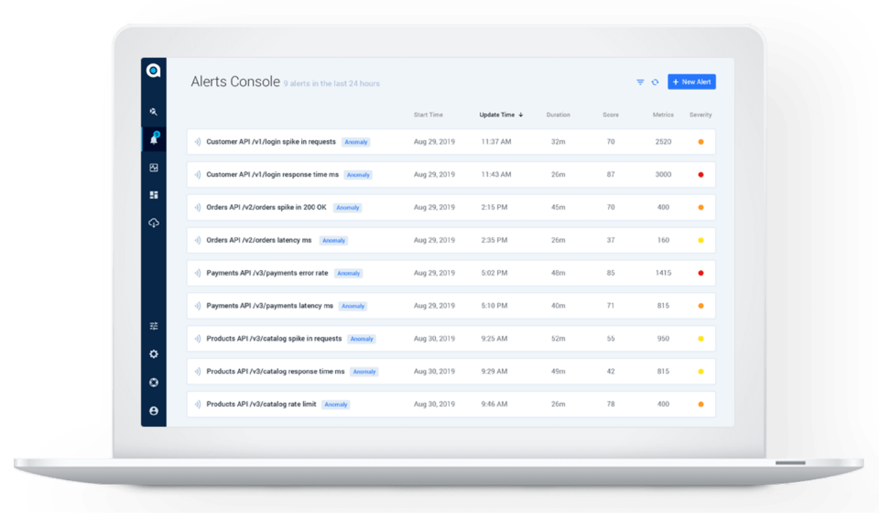This screenshot has height=513, width=879.
Task: Click the Anomaly tag on the login spike row
Action: (356, 143)
